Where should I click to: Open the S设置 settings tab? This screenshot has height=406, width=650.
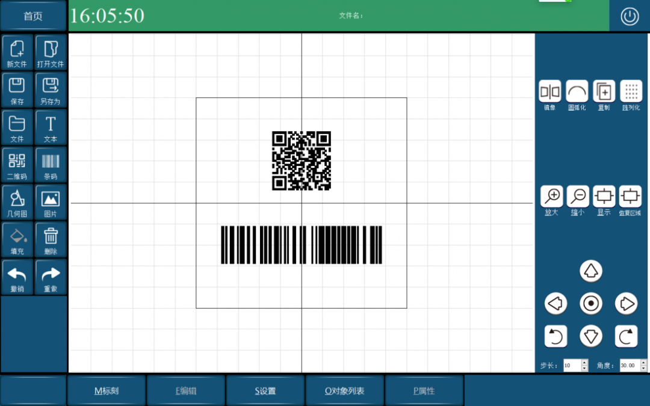click(265, 391)
